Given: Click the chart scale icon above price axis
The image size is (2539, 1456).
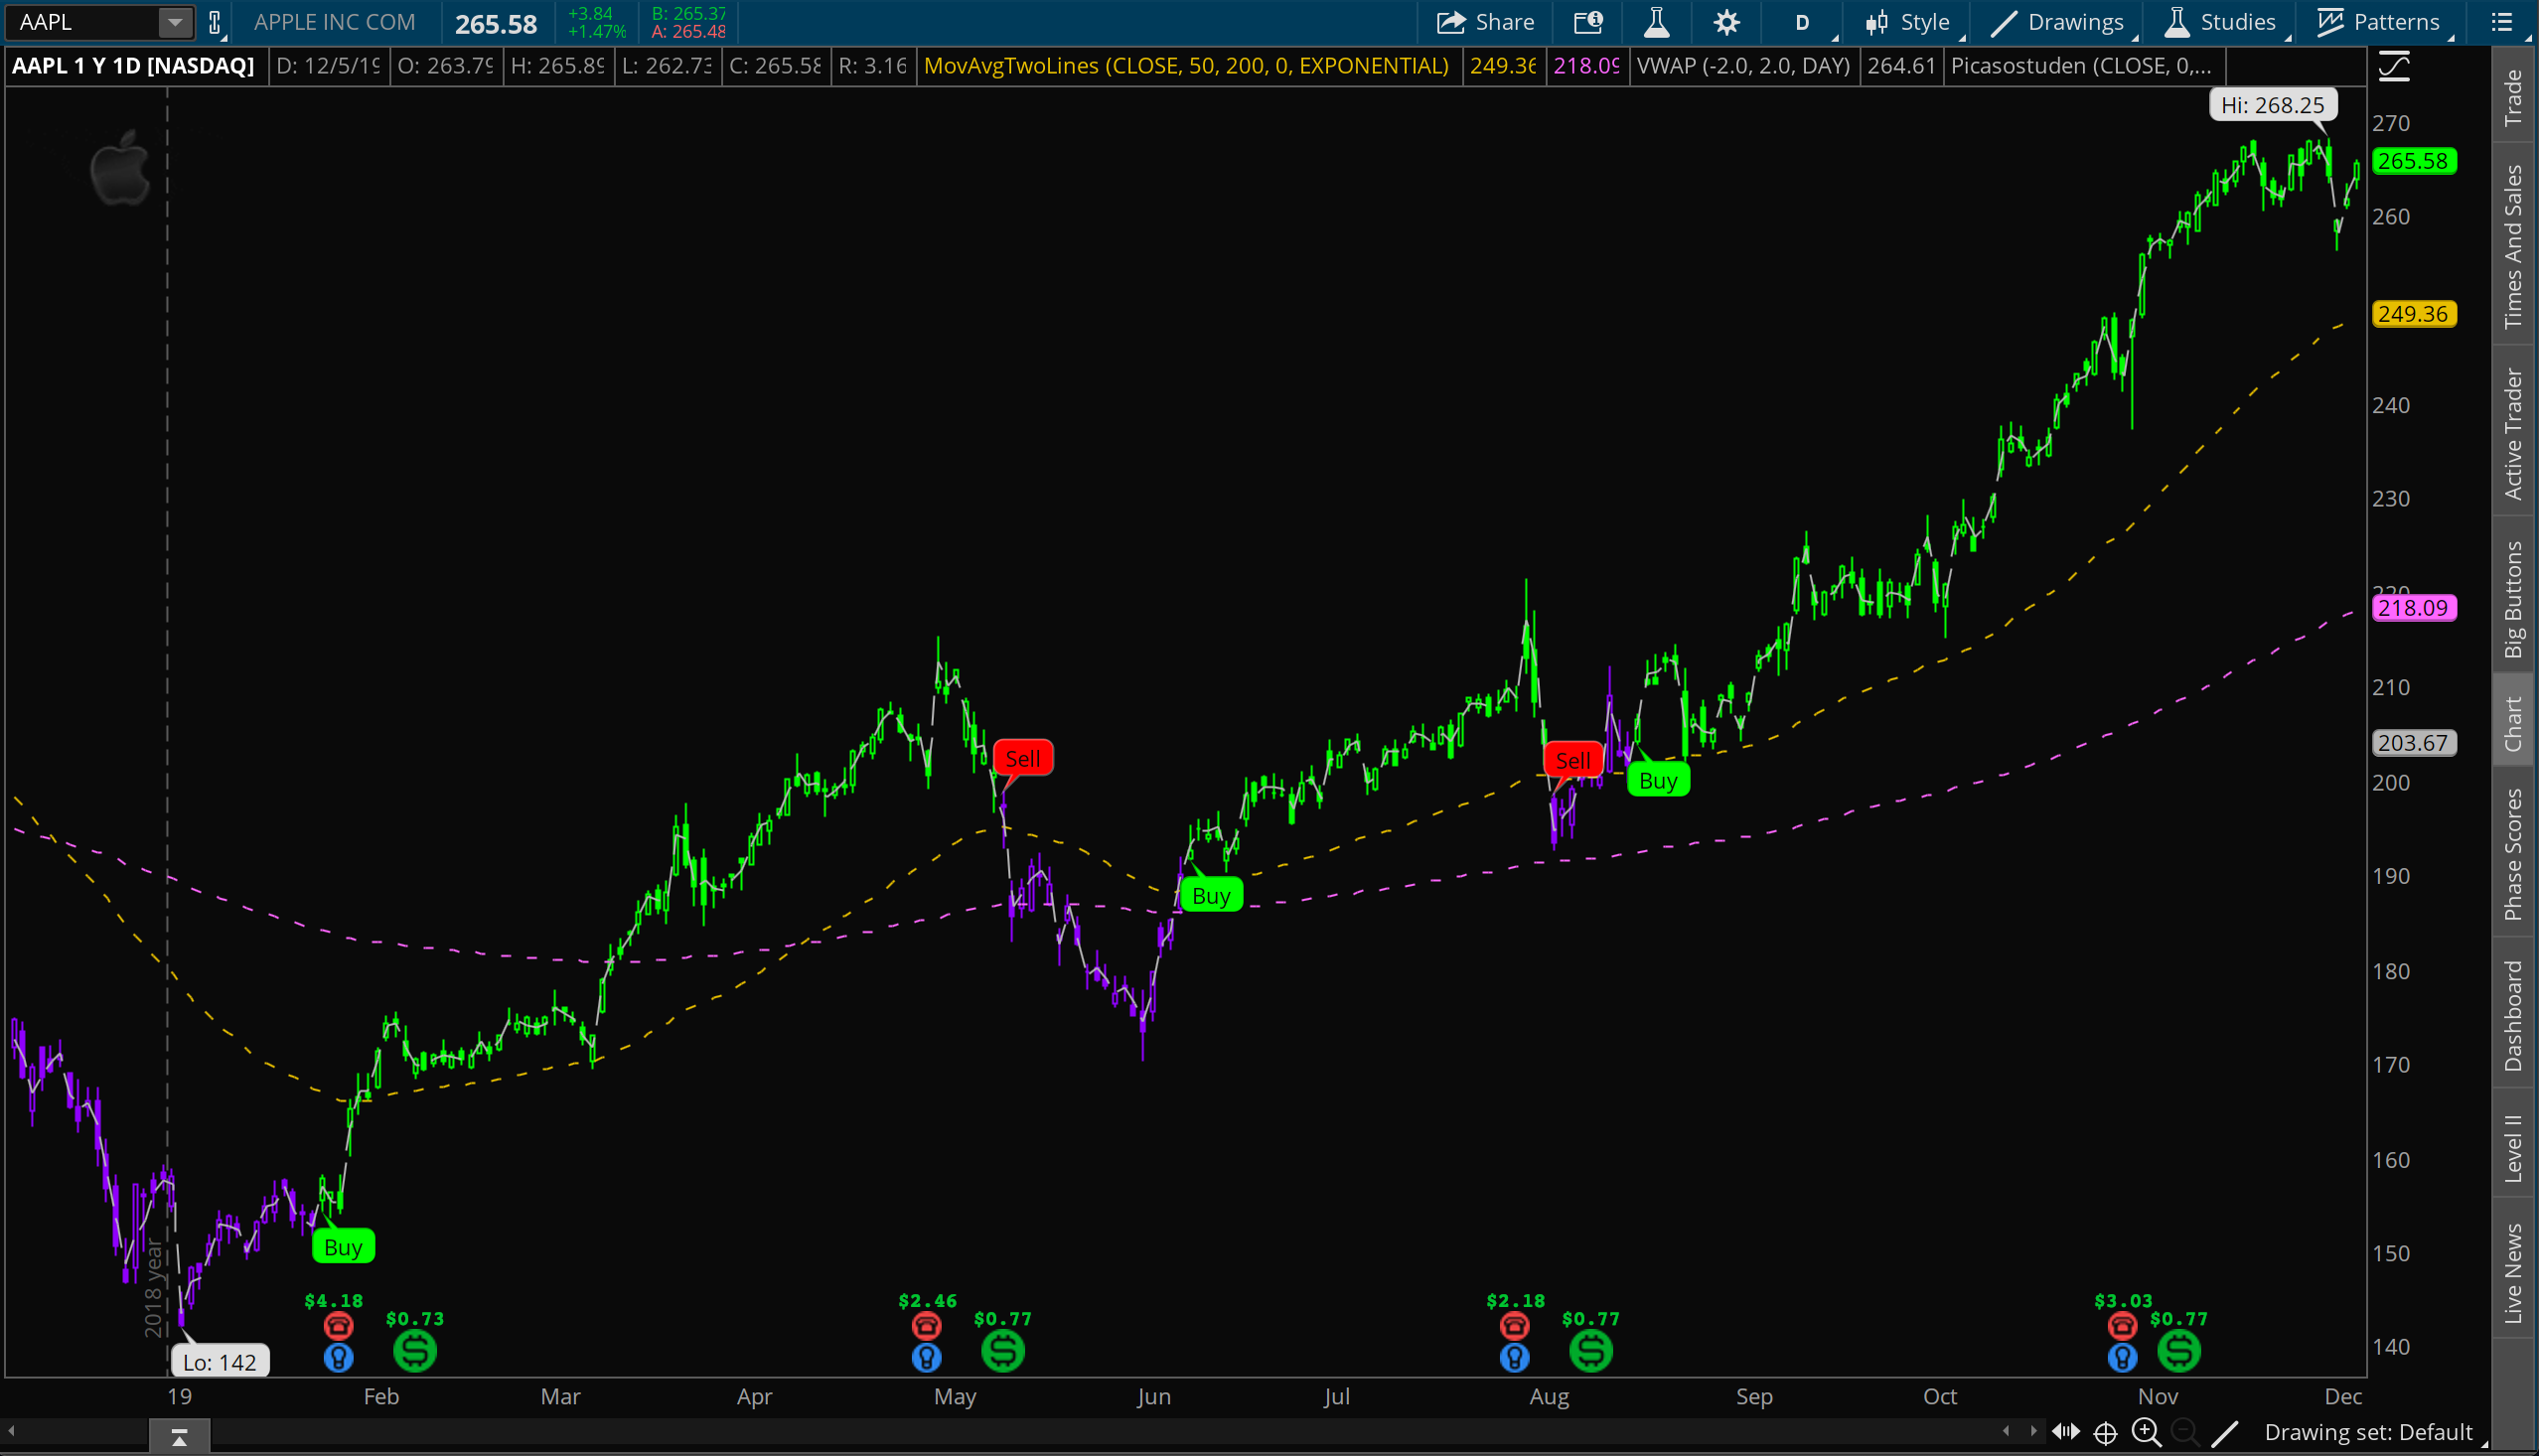Looking at the screenshot, I should click(x=2394, y=68).
